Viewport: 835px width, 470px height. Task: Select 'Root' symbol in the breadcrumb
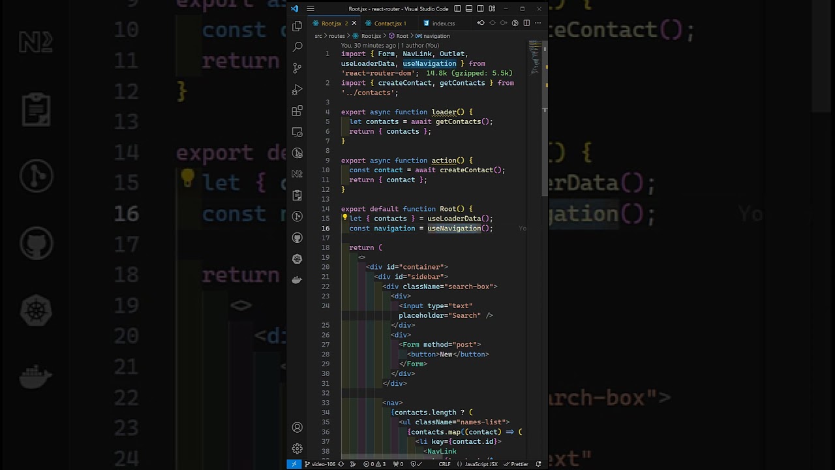399,36
